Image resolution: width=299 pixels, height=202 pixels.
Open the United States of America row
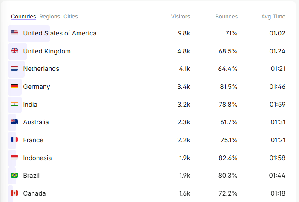[x=148, y=33]
